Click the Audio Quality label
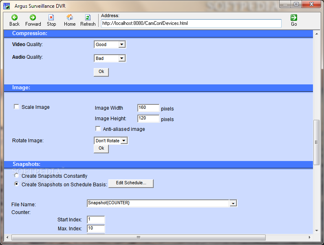This screenshot has width=324, height=245. (x=27, y=57)
